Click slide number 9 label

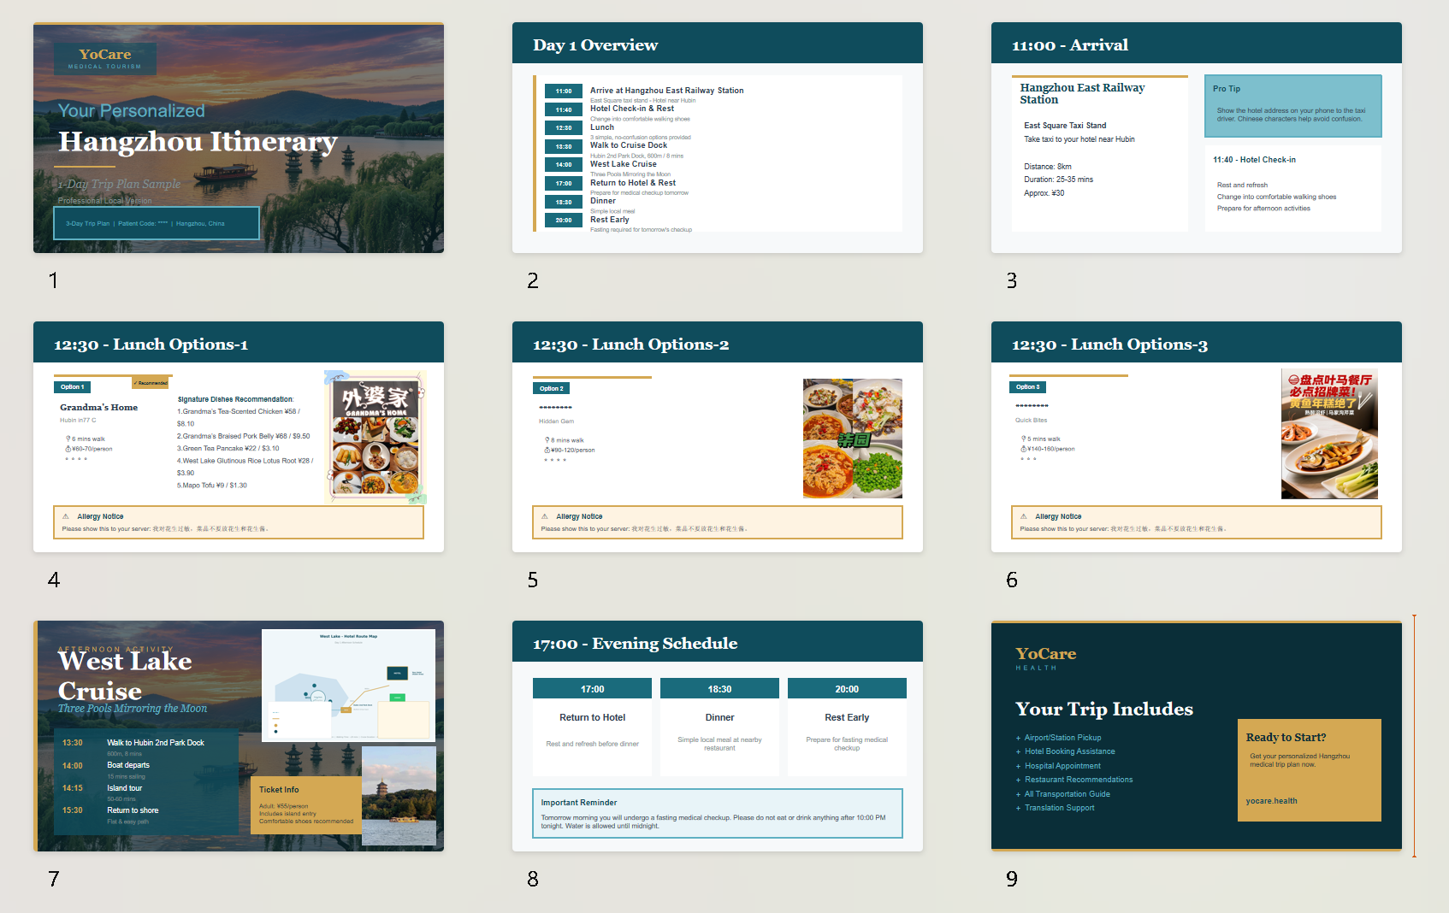tap(1012, 880)
